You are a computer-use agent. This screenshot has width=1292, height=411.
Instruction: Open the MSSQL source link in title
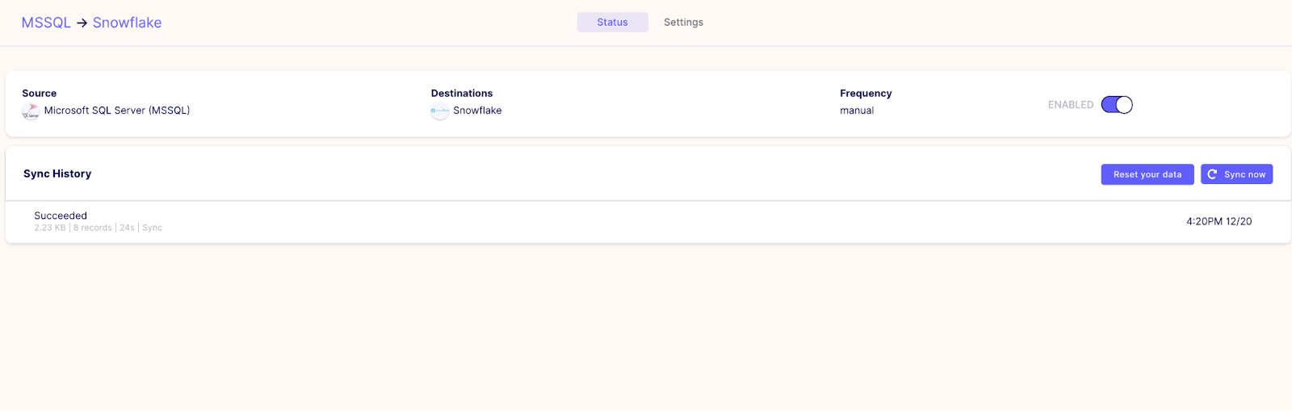pos(46,23)
